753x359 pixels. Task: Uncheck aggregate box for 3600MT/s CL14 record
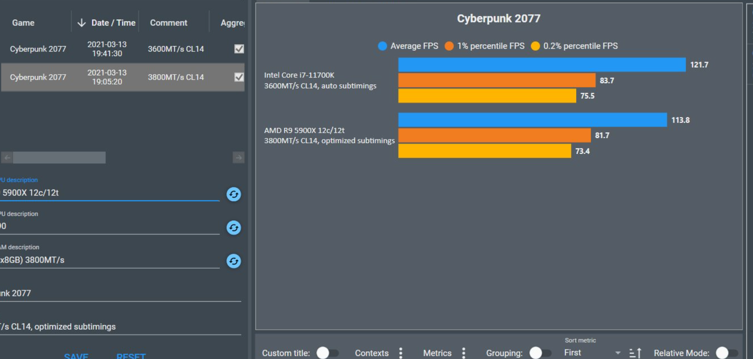(x=239, y=49)
